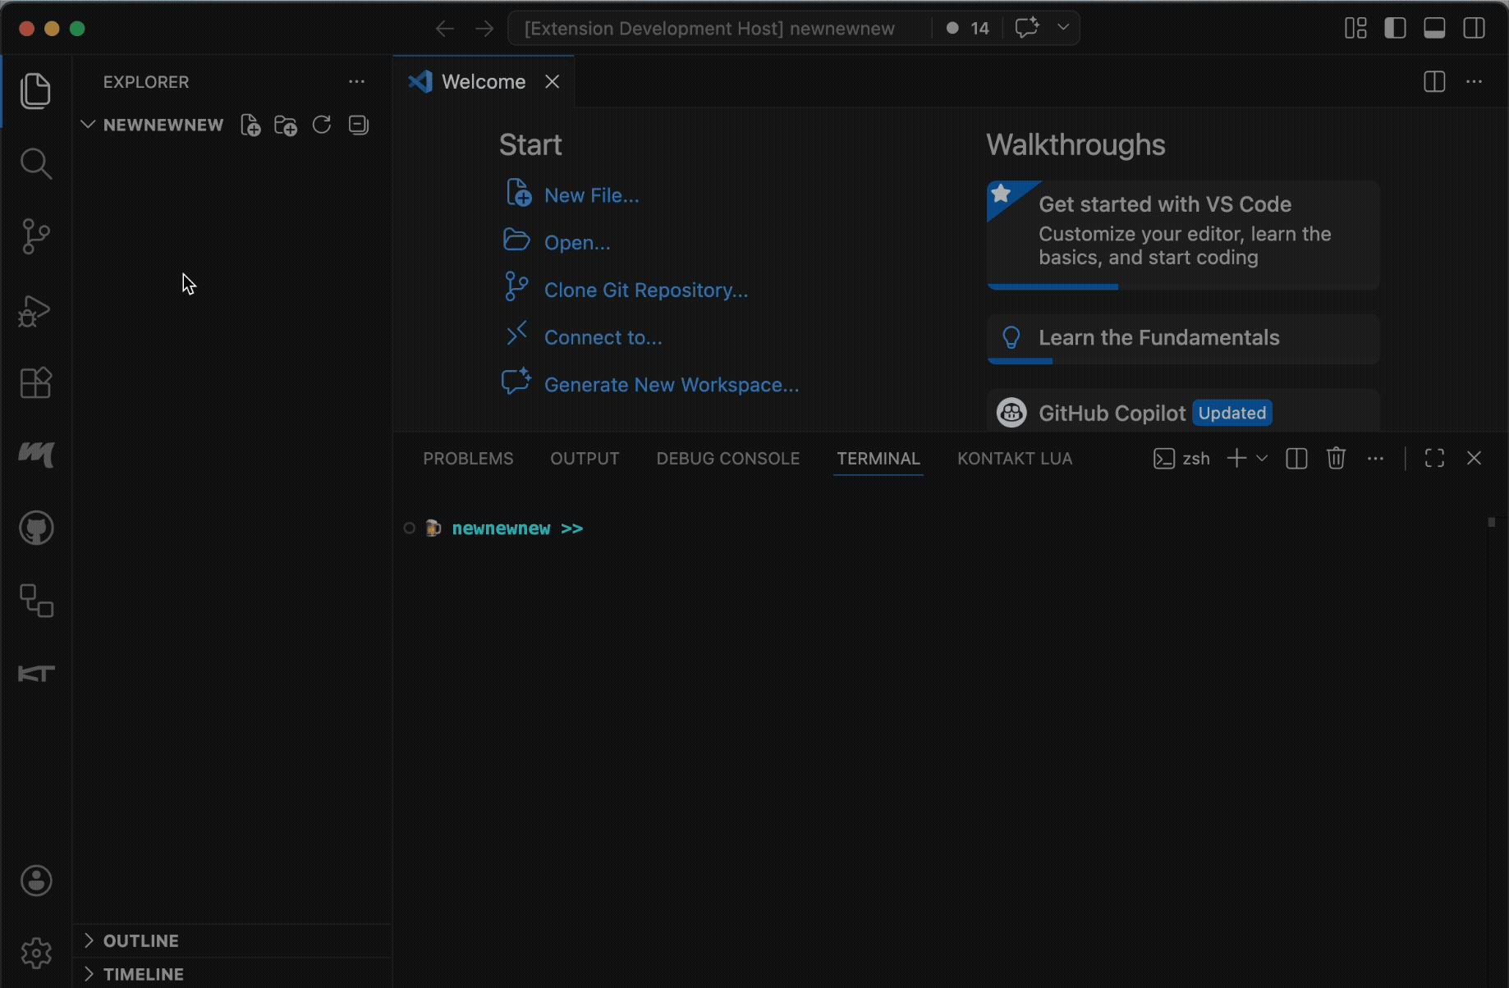Switch to the OUTPUT tab

click(x=585, y=458)
